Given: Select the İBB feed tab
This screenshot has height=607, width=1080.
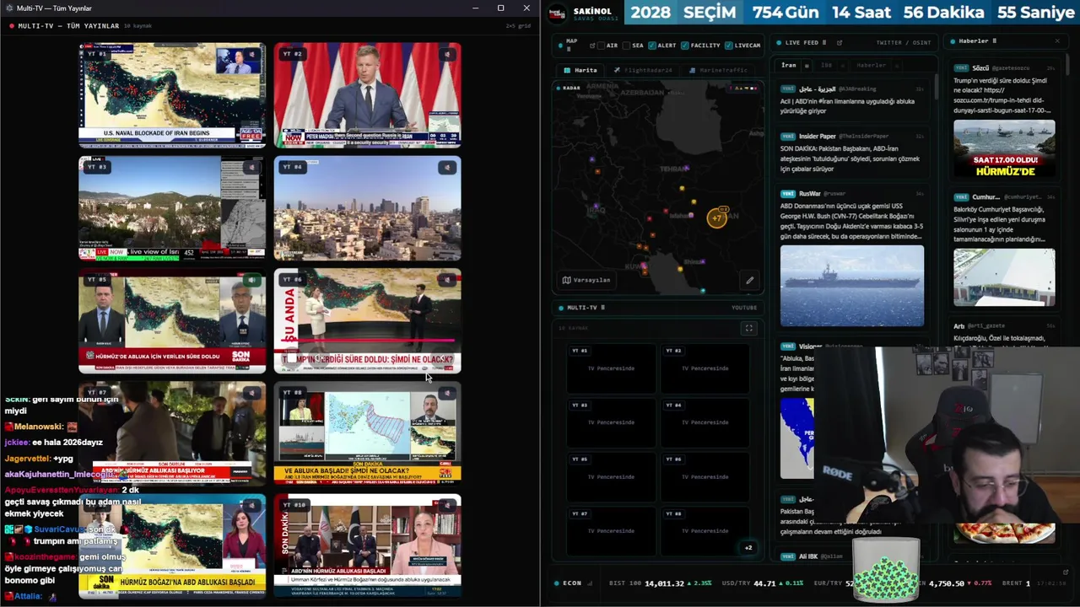Looking at the screenshot, I should [x=826, y=65].
